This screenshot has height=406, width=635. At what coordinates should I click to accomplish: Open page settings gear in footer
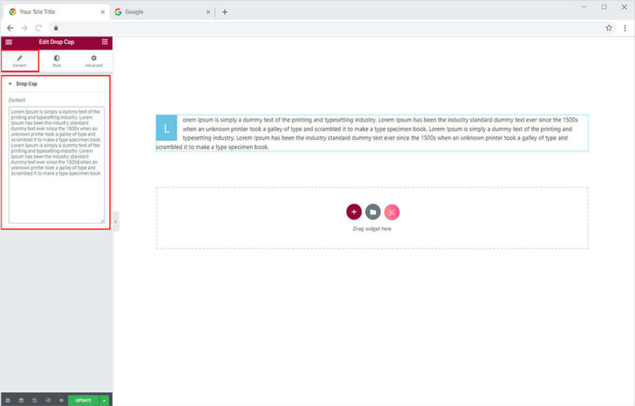(x=7, y=400)
